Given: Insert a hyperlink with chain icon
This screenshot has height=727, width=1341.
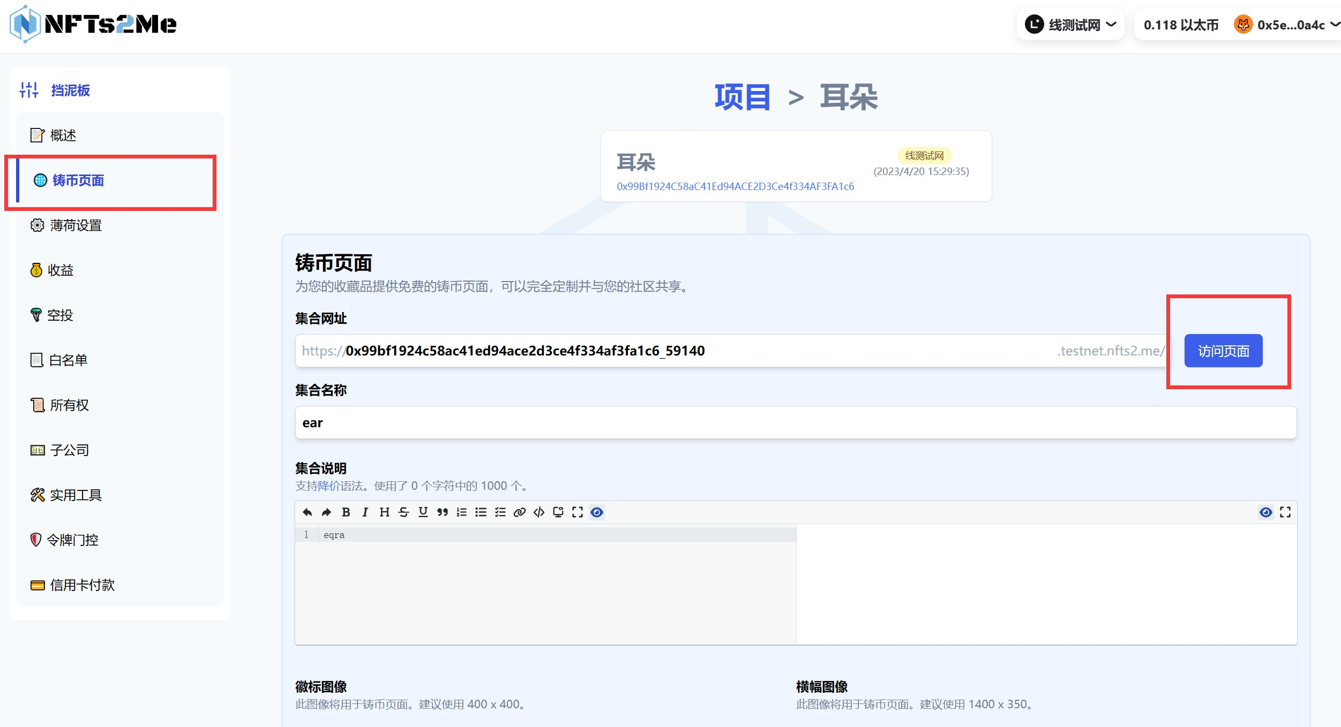Looking at the screenshot, I should point(519,512).
